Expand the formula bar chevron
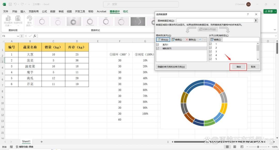 point(276,36)
